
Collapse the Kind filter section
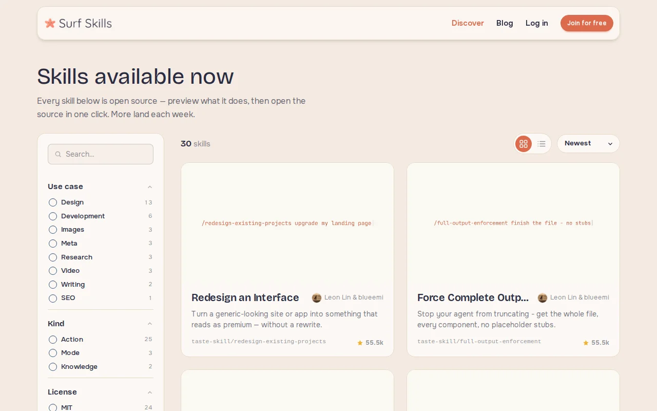click(x=150, y=324)
